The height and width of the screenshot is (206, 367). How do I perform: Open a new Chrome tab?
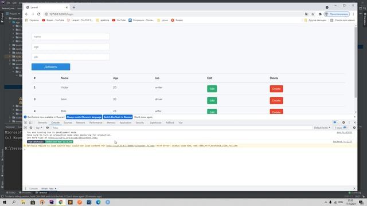pos(74,7)
